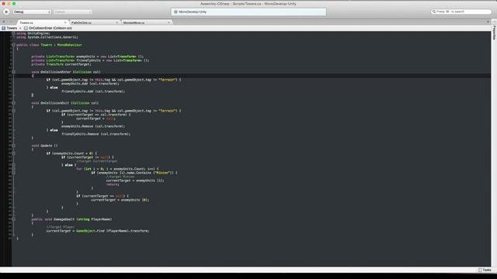Click the method icon beside OnCollisionEnter breadcrumb
The height and width of the screenshot is (279, 497).
point(26,28)
